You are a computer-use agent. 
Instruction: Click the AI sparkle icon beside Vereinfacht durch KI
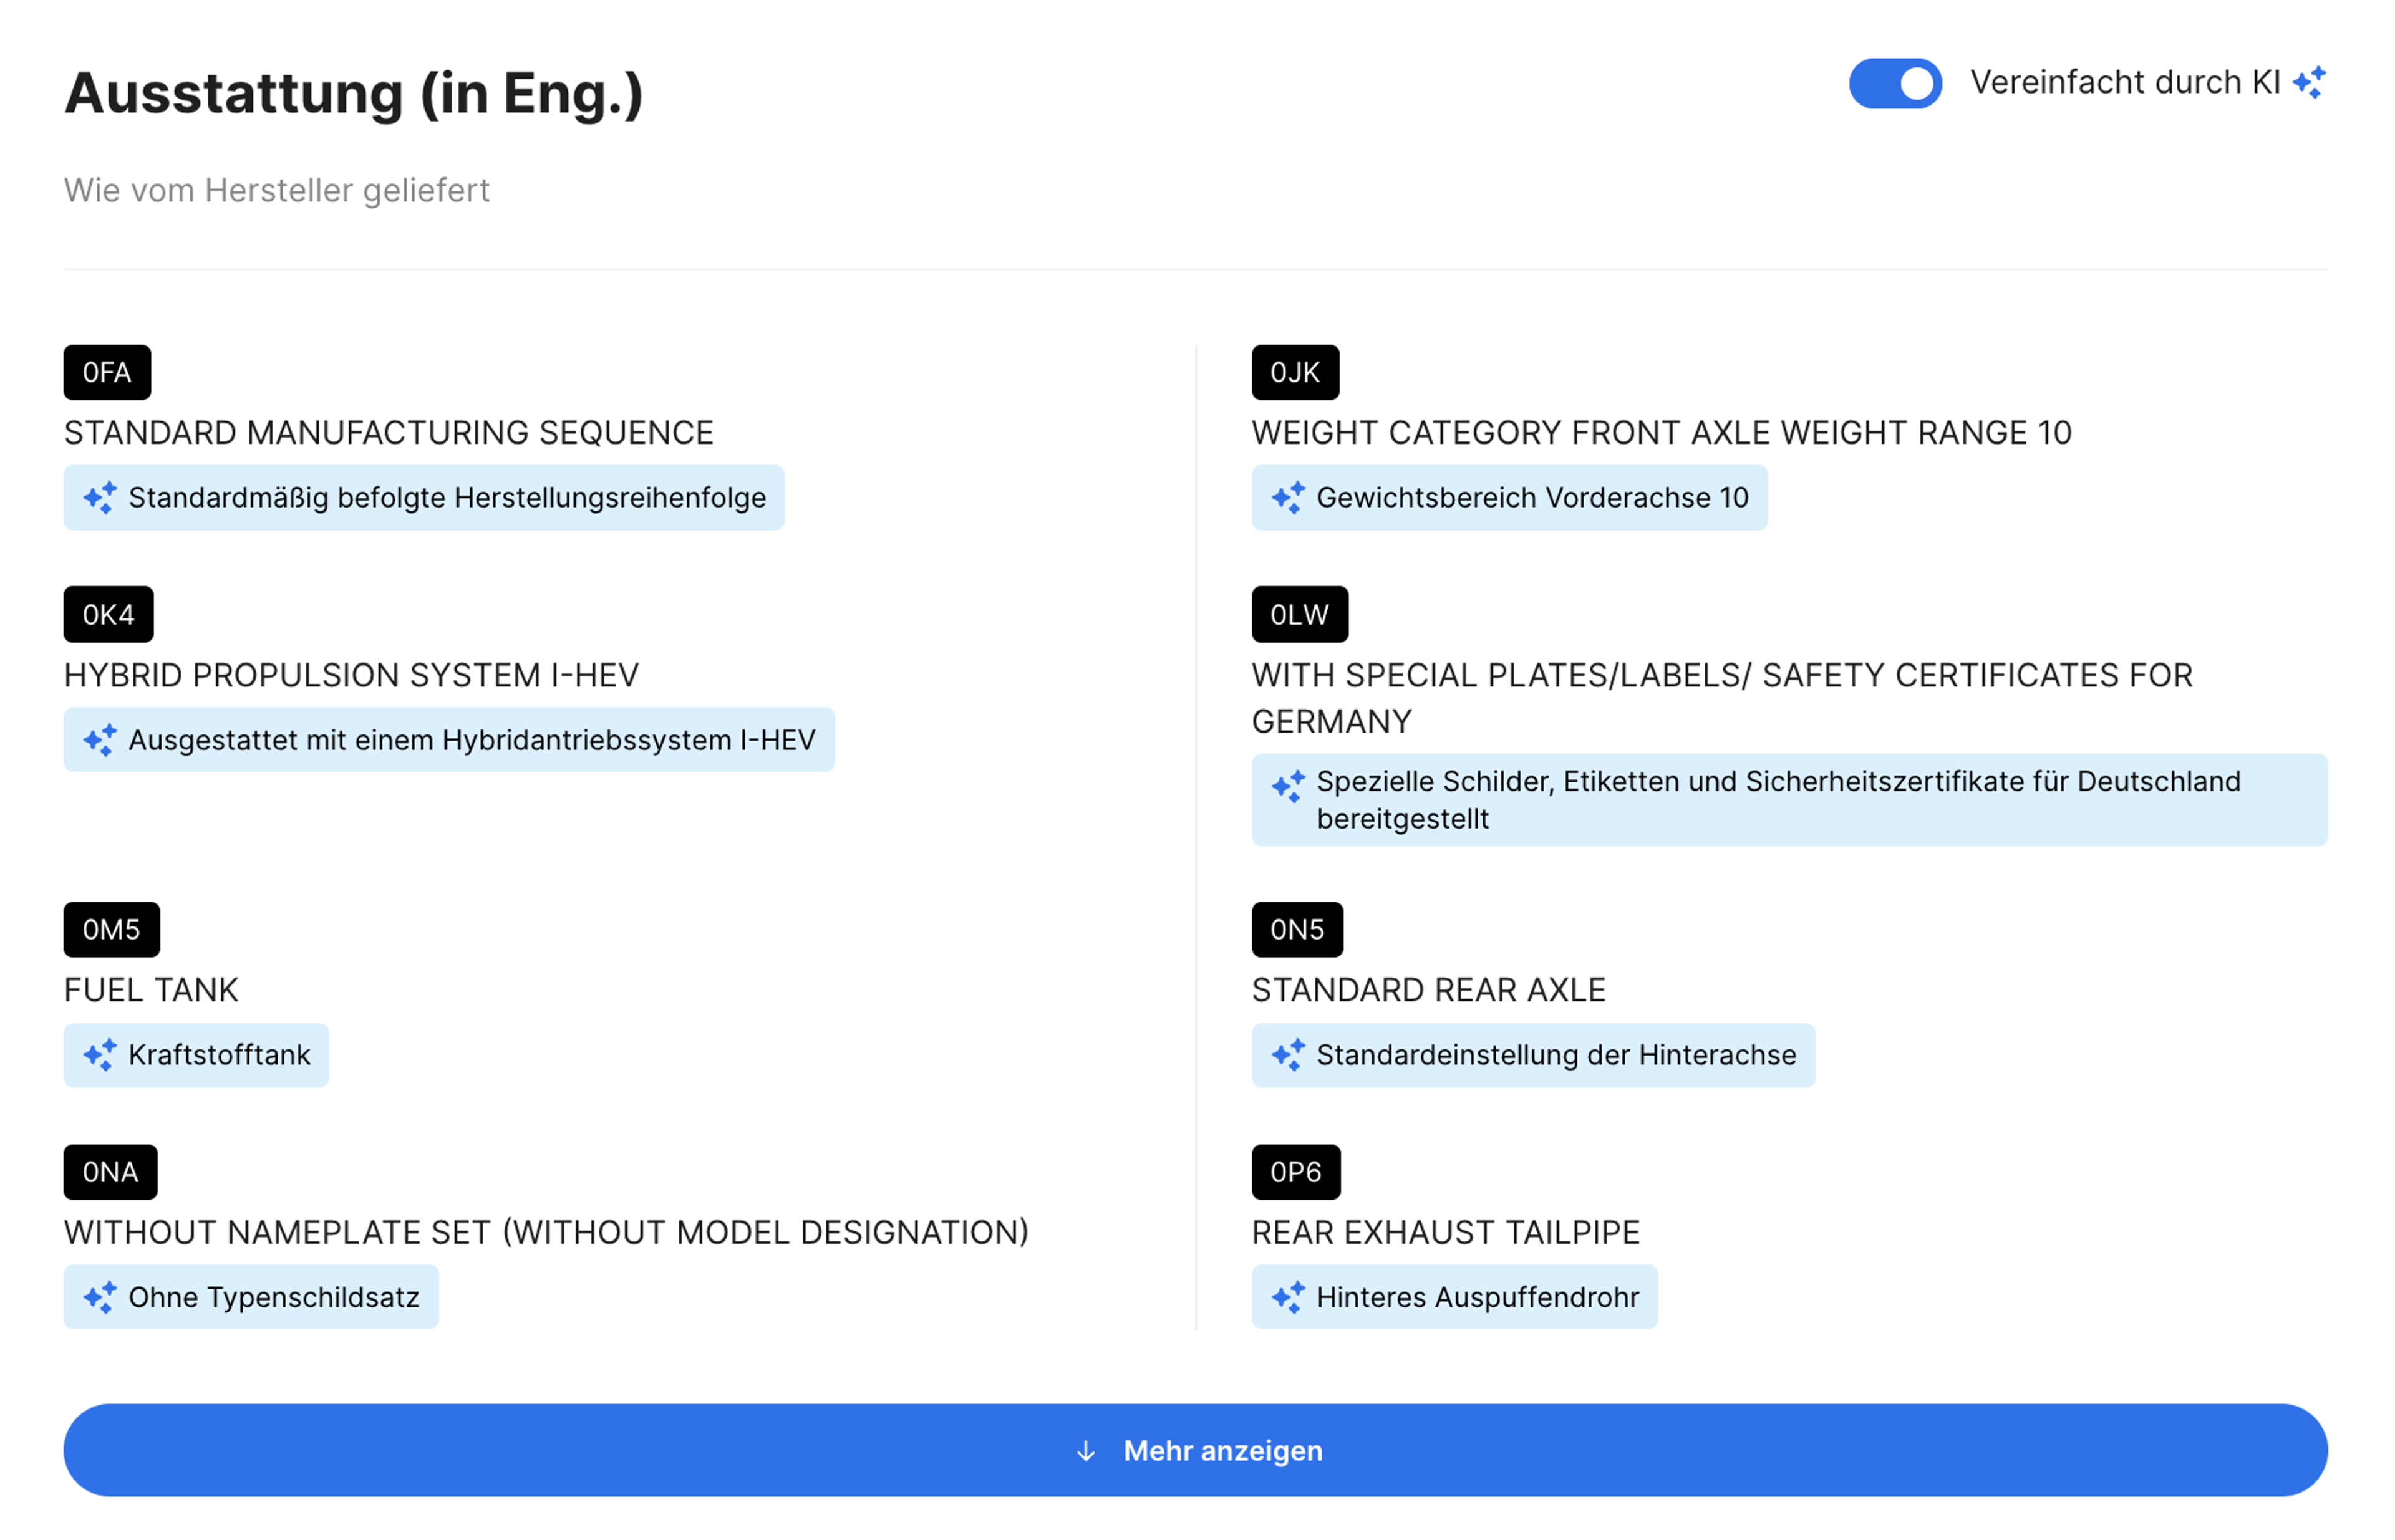tap(2309, 82)
